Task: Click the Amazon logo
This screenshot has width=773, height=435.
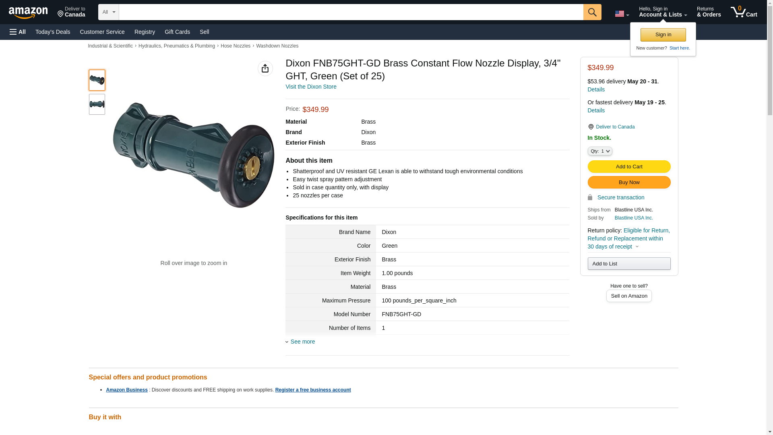Action: click(28, 12)
